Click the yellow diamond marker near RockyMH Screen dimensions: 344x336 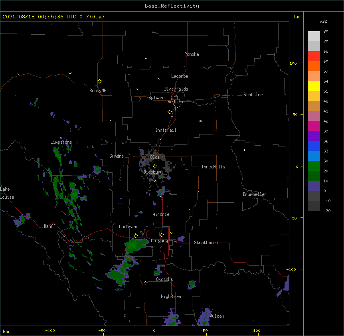(x=100, y=81)
